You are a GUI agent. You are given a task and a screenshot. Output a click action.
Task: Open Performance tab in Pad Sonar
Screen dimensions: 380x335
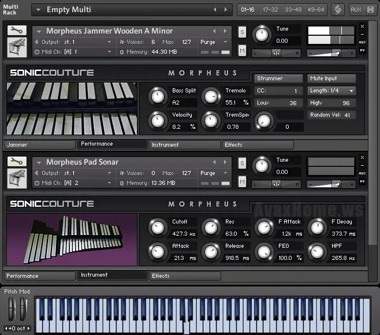coord(40,276)
